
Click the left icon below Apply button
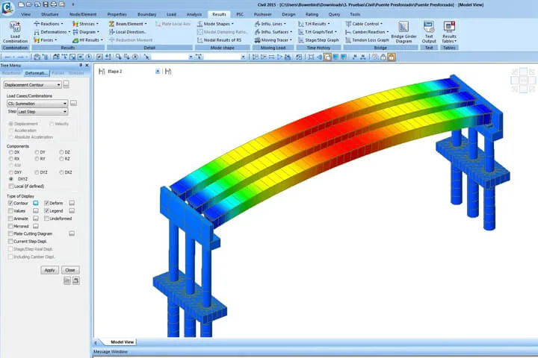pyautogui.click(x=67, y=280)
